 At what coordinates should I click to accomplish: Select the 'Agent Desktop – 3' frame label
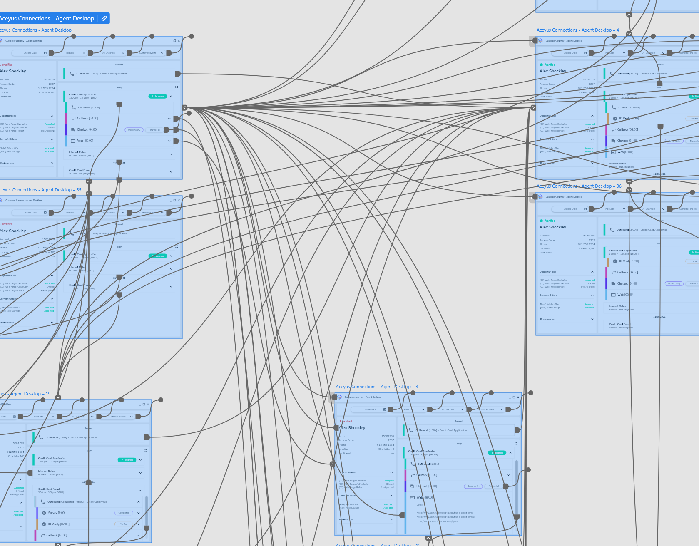[377, 387]
